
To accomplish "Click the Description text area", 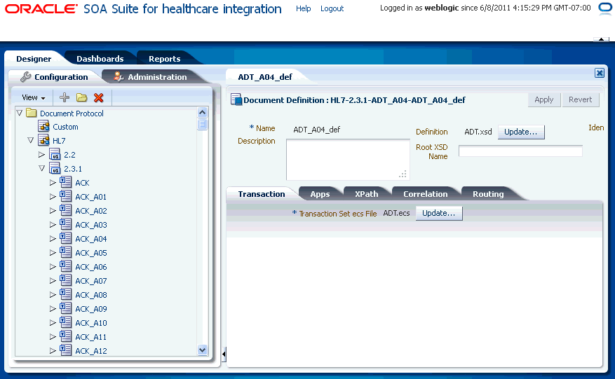I will coord(348,160).
